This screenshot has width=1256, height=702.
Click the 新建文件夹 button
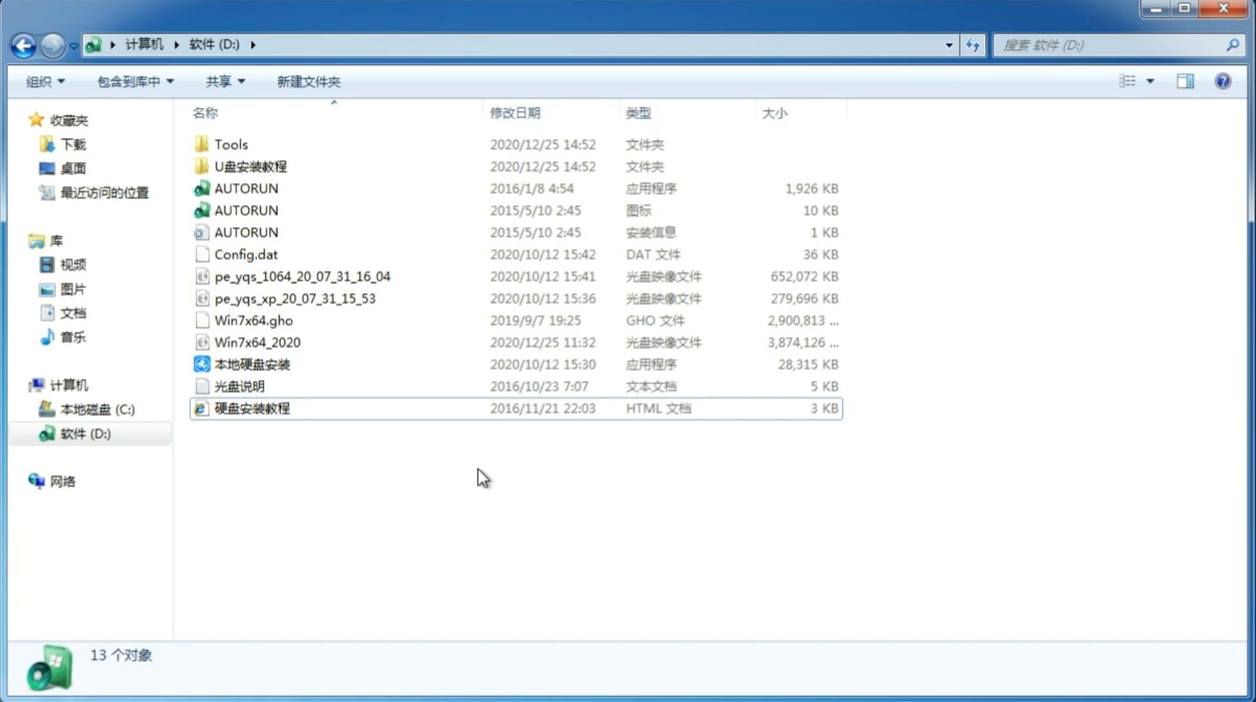coord(308,80)
